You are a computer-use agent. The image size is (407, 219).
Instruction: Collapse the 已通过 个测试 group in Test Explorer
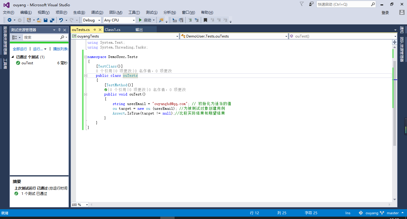(13, 57)
